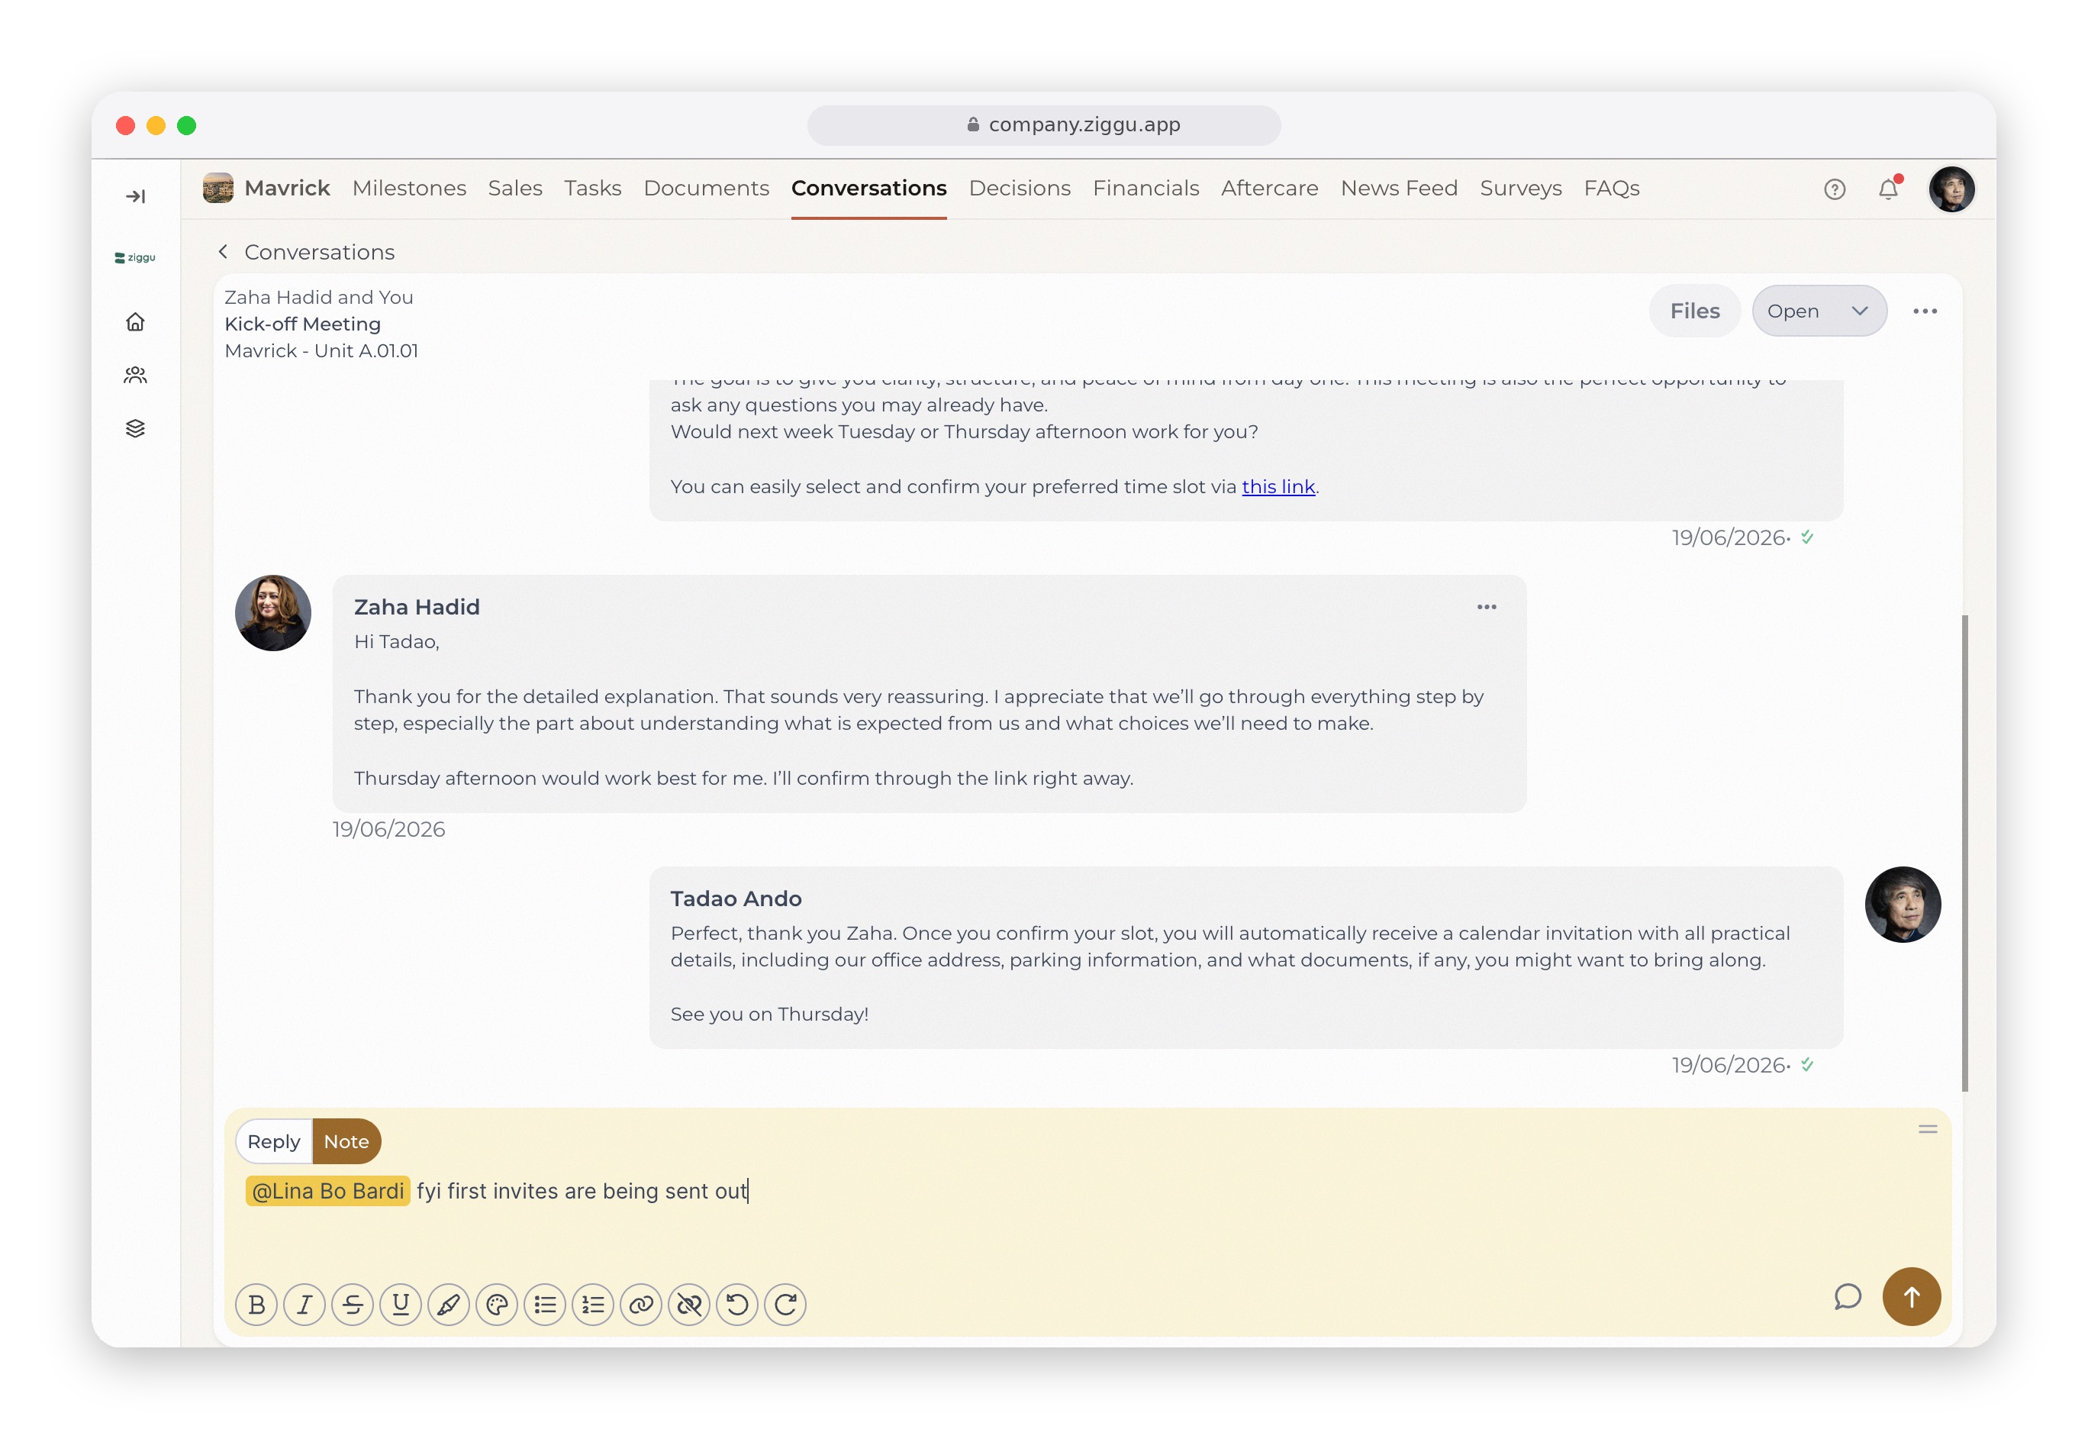
Task: Undo the last edit
Action: 737,1304
